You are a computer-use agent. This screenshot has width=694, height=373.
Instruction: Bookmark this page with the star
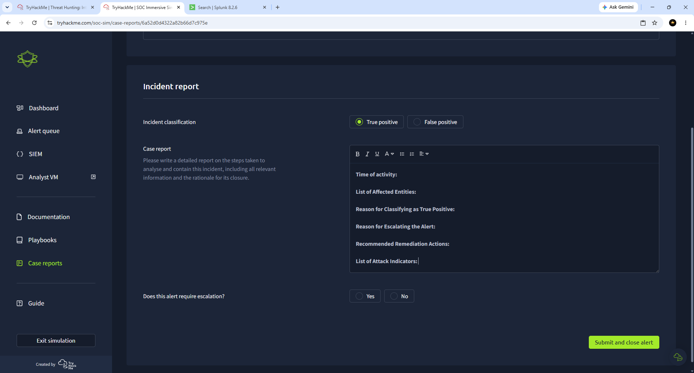coord(655,23)
